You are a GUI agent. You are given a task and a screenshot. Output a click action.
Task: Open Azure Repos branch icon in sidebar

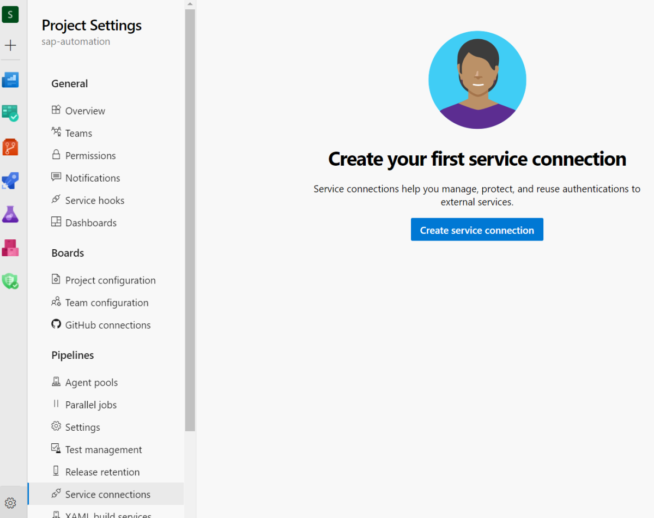[x=10, y=147]
